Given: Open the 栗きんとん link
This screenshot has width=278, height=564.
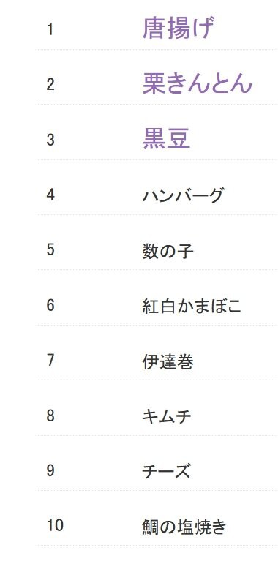Looking at the screenshot, I should (x=198, y=84).
